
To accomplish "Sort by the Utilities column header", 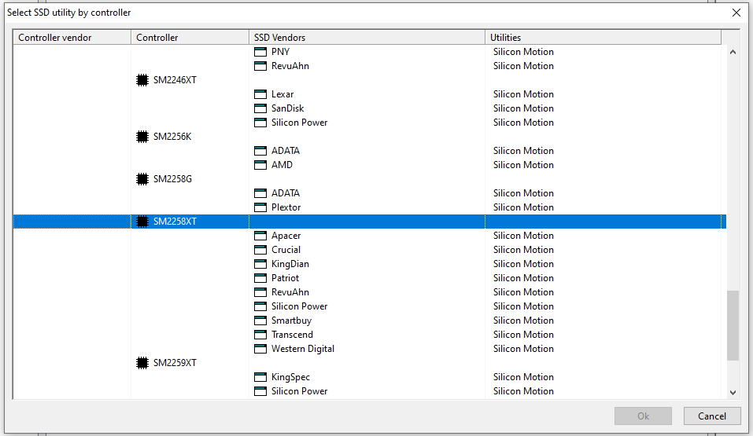I will (604, 38).
